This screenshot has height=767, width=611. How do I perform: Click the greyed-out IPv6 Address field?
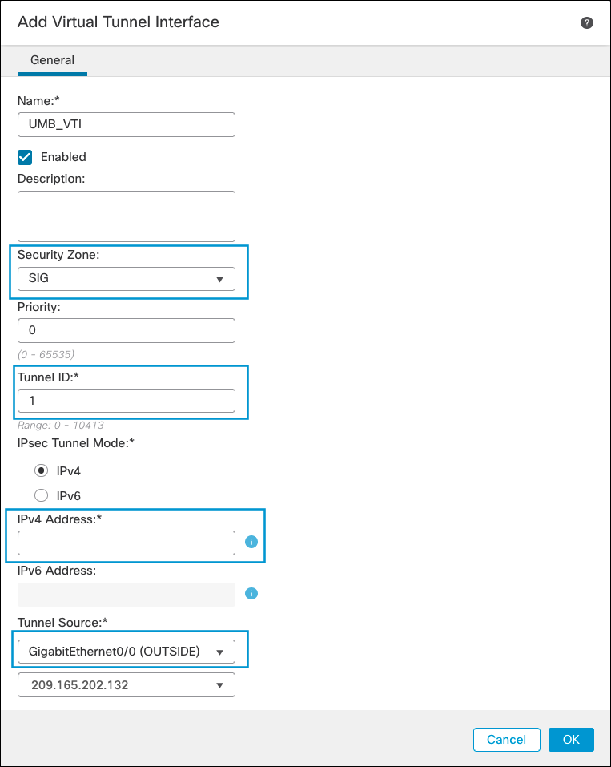(x=126, y=595)
